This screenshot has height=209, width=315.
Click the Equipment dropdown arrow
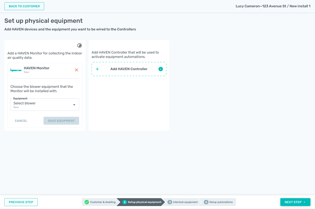[x=74, y=105]
